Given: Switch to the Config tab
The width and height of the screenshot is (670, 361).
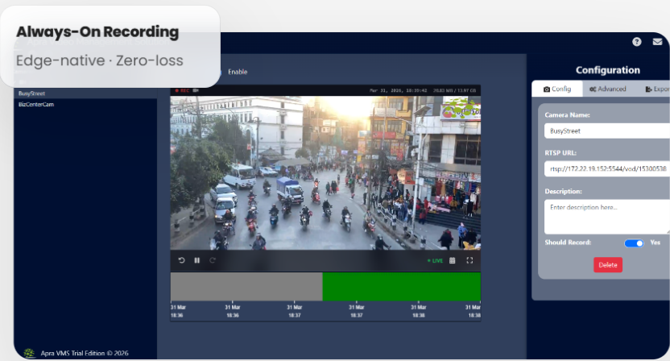Looking at the screenshot, I should [557, 89].
